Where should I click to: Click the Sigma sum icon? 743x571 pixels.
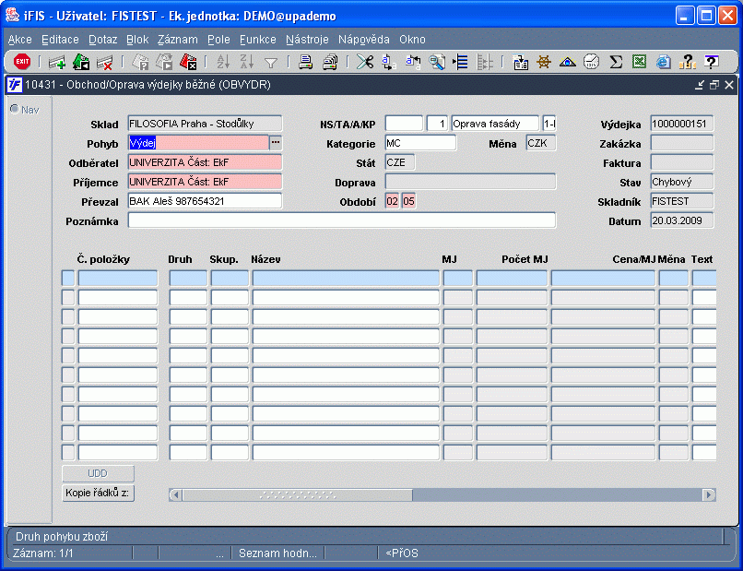(616, 62)
